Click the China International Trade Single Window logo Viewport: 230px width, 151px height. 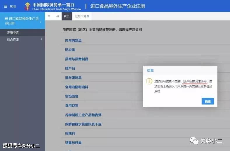[27, 6]
